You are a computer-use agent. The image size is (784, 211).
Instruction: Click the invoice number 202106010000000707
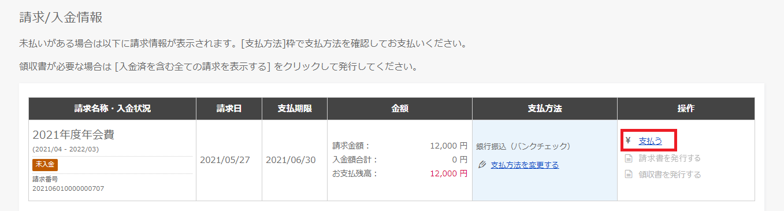coord(68,188)
